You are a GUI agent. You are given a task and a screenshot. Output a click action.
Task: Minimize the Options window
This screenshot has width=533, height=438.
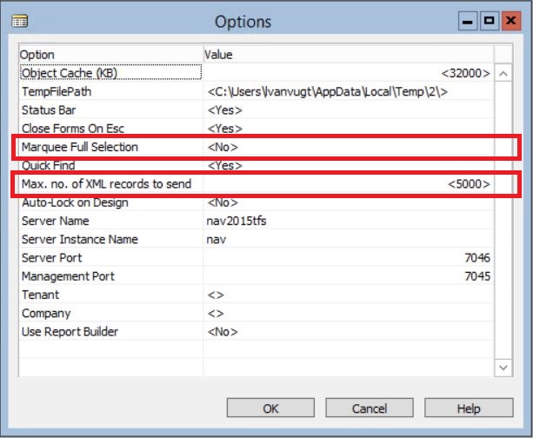pyautogui.click(x=468, y=21)
